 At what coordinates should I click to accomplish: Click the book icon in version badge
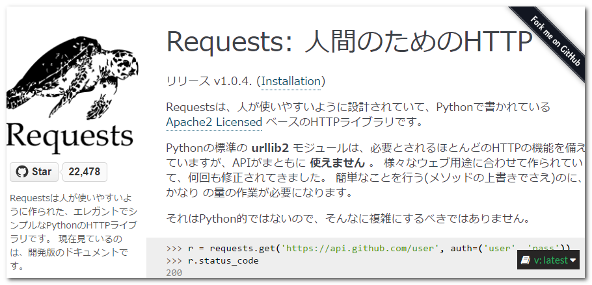[526, 260]
